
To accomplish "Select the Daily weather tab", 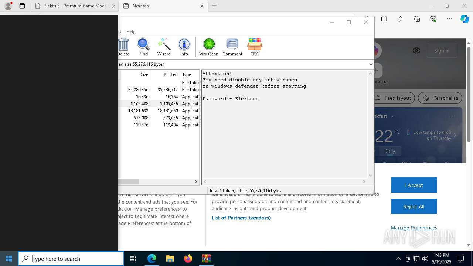I will coord(390,151).
